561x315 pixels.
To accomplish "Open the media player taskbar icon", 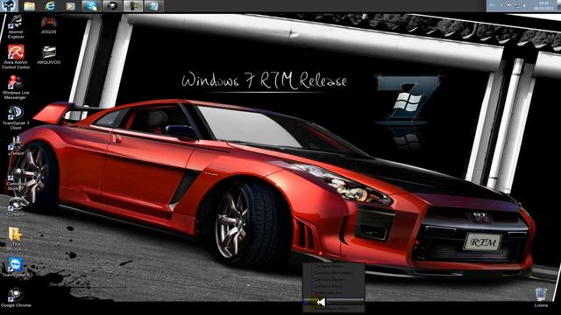I will pyautogui.click(x=70, y=6).
